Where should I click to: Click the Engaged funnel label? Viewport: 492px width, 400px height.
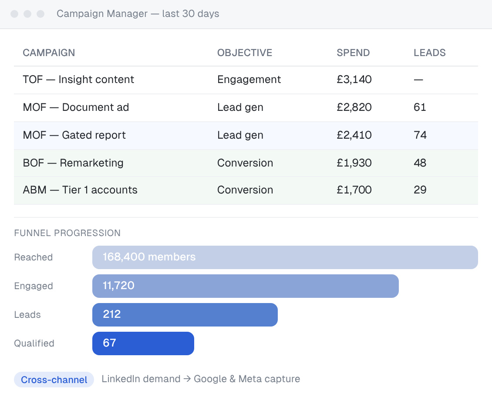pyautogui.click(x=33, y=286)
